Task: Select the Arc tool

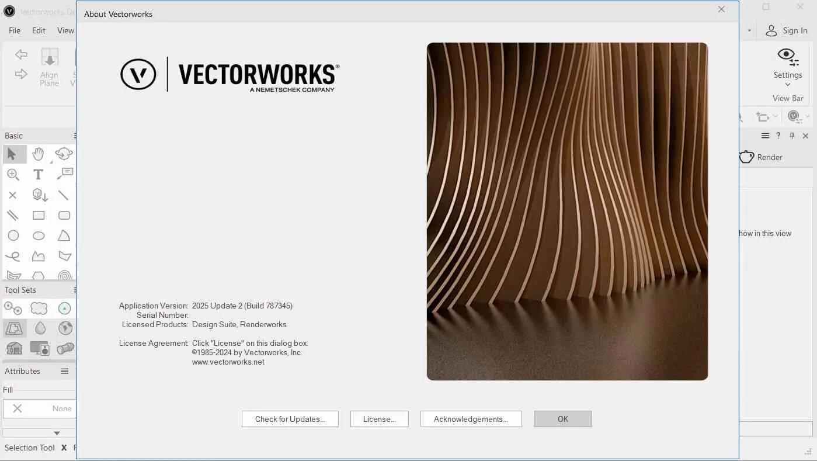Action: click(x=64, y=236)
